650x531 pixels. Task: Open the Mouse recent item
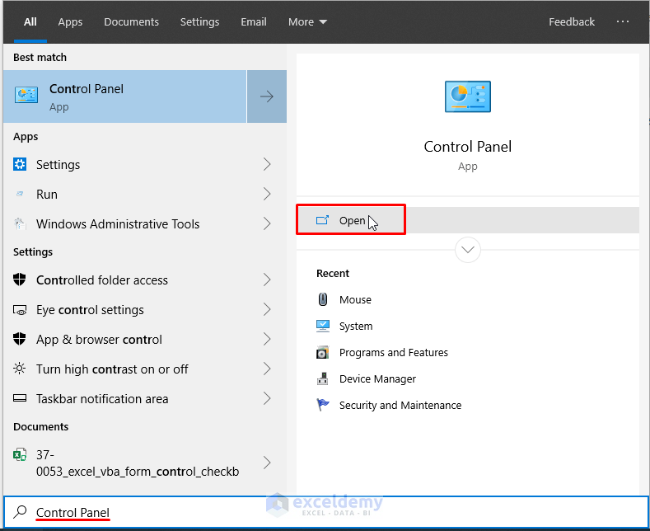click(x=355, y=299)
